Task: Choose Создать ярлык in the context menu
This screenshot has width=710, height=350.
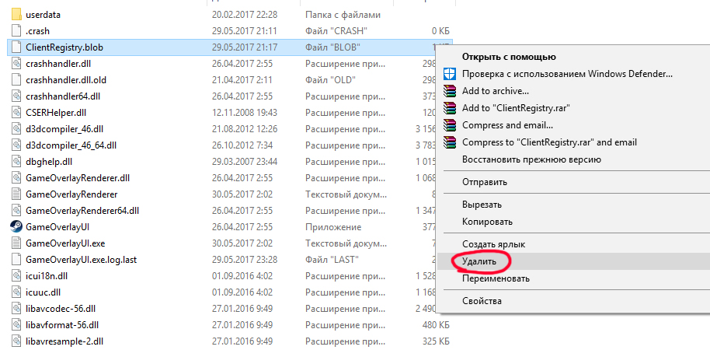Action: 493,244
